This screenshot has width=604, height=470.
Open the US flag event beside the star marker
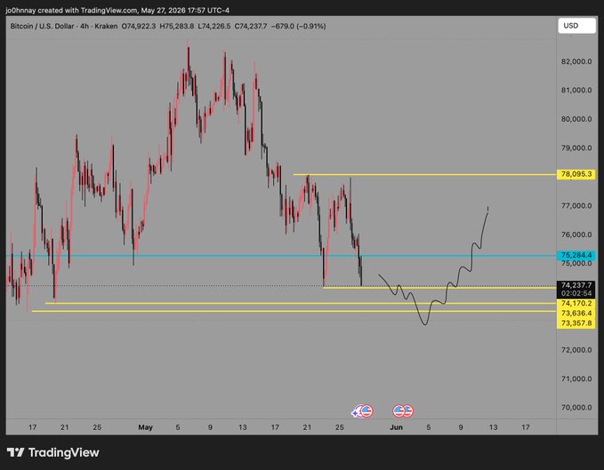[366, 411]
